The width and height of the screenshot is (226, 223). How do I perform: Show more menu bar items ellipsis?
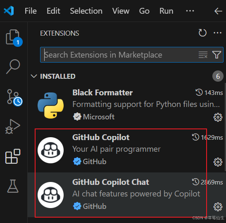(190, 11)
